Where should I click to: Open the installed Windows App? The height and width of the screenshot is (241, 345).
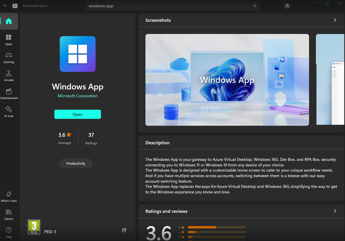pyautogui.click(x=78, y=114)
